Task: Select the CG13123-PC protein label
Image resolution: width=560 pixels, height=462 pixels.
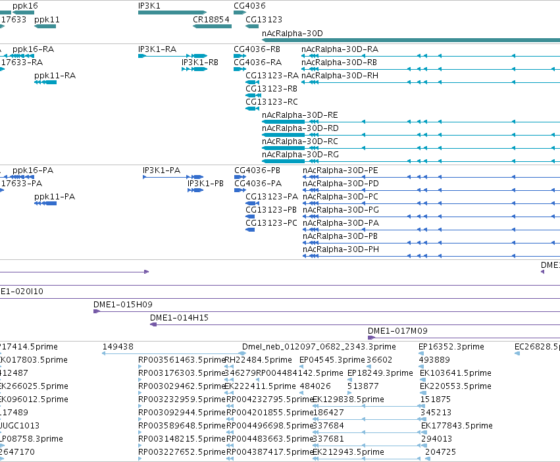Action: click(271, 223)
